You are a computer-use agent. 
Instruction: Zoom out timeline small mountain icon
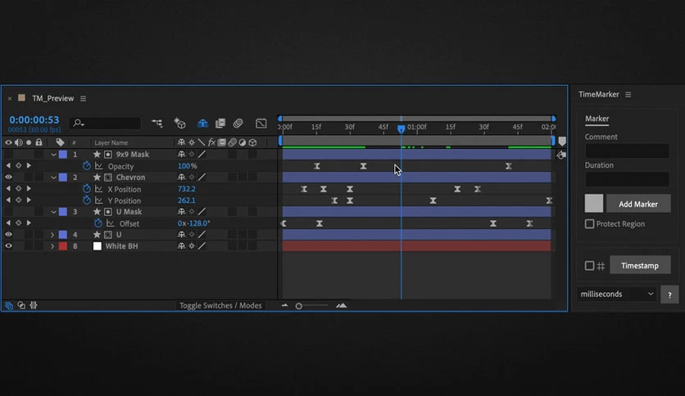click(284, 305)
